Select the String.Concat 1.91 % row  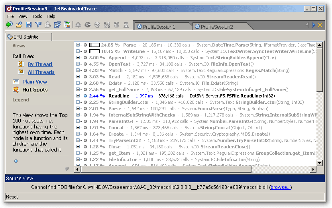pyautogui.click(x=169, y=127)
